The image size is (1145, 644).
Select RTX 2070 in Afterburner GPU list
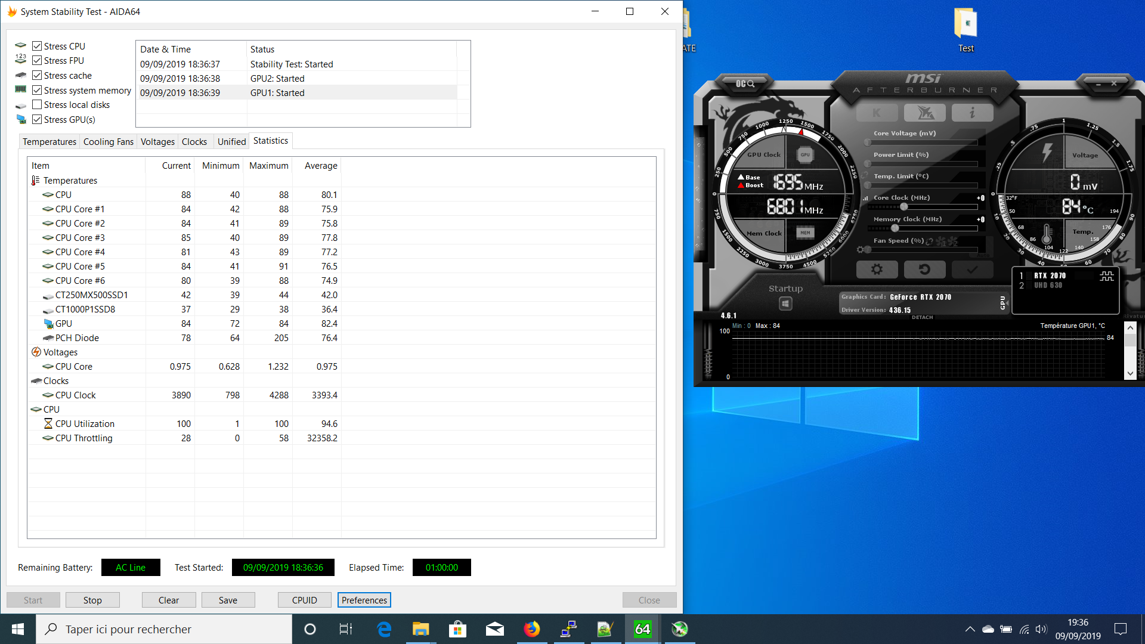pos(1050,275)
